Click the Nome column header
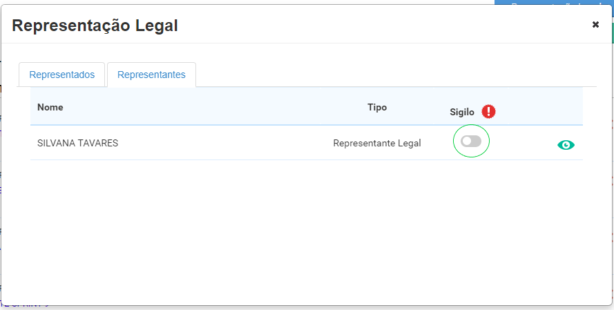This screenshot has width=614, height=310. coord(50,107)
